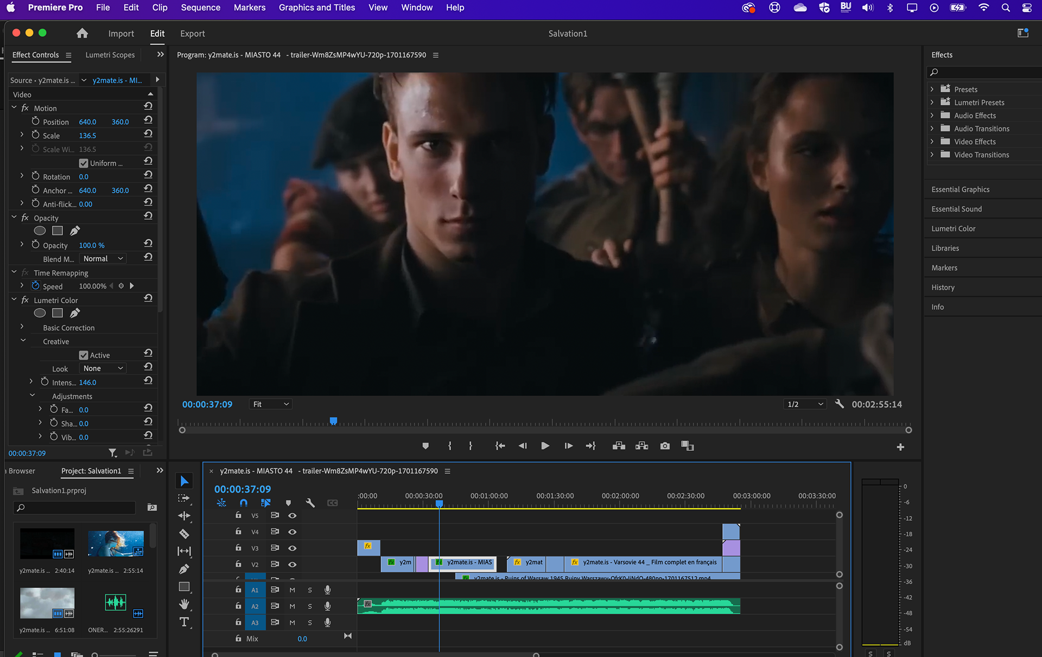
Task: Open playback resolution 1/2 dropdown
Action: point(806,404)
